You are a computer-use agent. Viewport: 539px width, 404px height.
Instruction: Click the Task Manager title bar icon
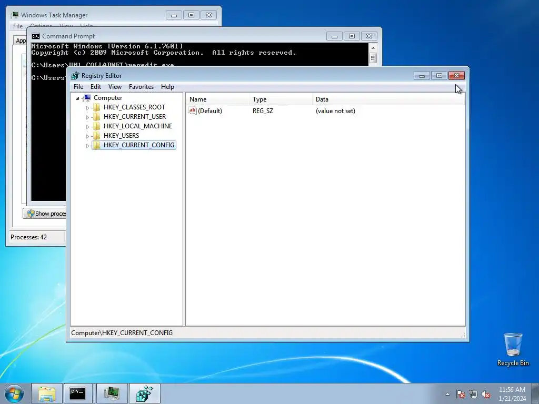coord(14,15)
